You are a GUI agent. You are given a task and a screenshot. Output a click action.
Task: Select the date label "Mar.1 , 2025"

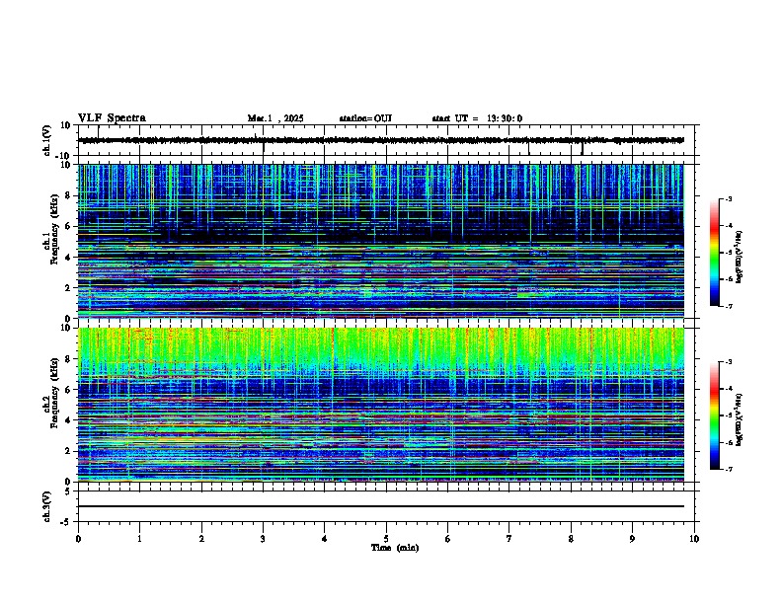coord(275,118)
